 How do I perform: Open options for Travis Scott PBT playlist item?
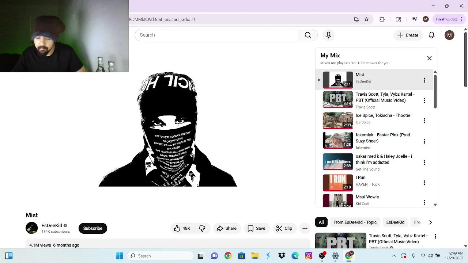[424, 100]
